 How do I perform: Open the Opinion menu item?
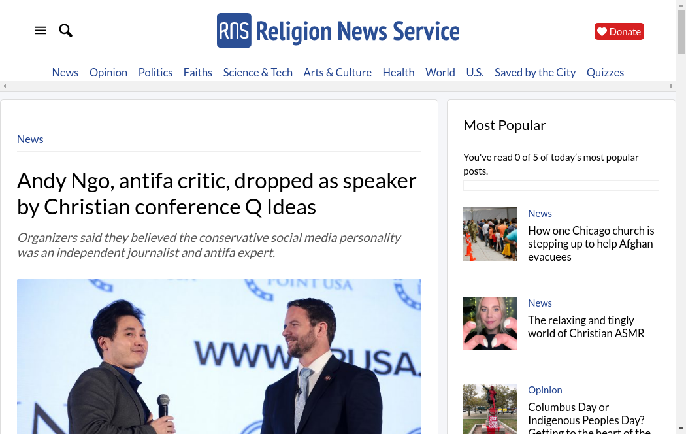(x=108, y=73)
